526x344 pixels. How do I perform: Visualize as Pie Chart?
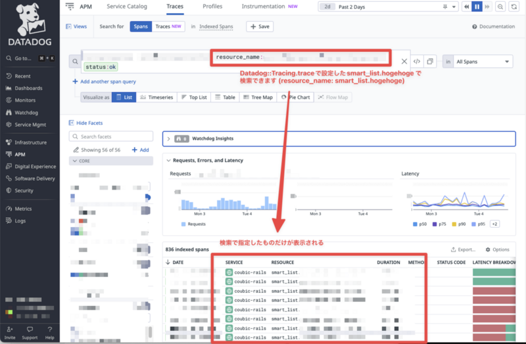(295, 97)
